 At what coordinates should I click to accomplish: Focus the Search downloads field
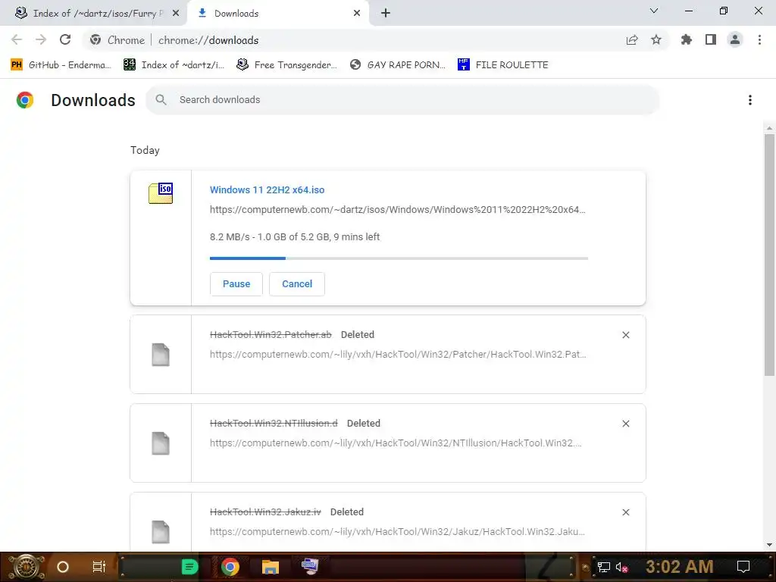402,100
